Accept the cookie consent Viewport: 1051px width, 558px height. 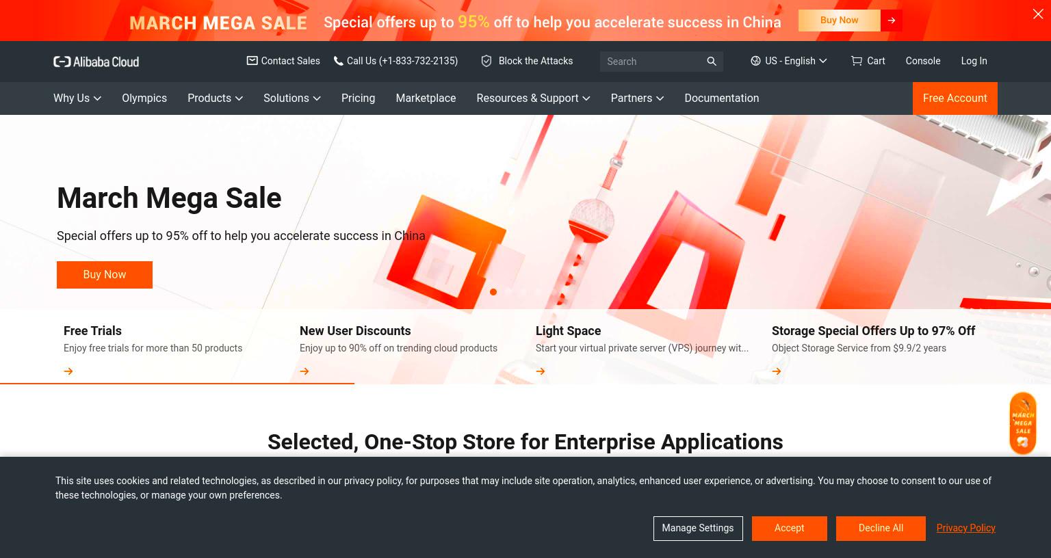tap(790, 529)
